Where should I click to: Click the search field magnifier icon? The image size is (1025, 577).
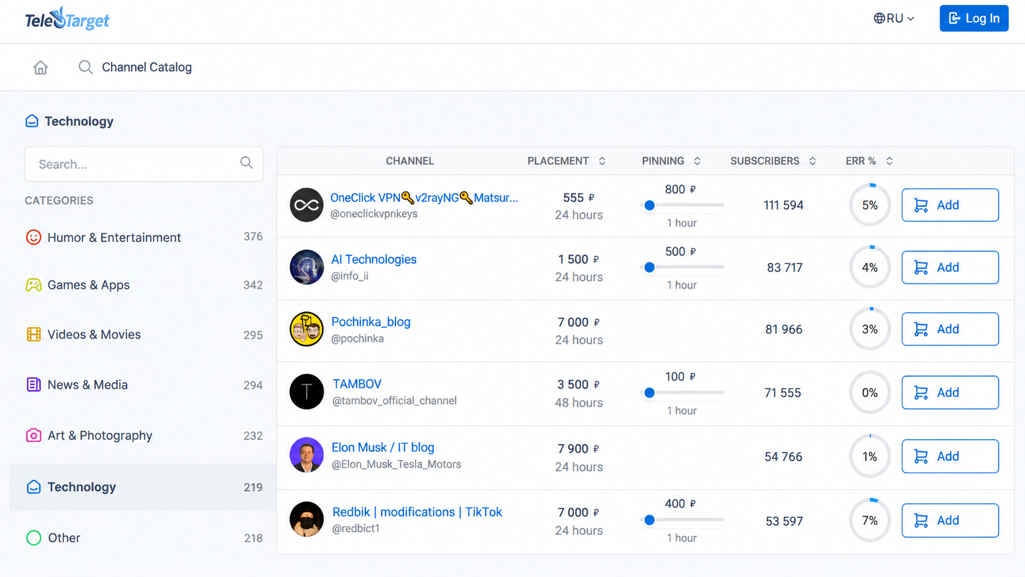246,163
